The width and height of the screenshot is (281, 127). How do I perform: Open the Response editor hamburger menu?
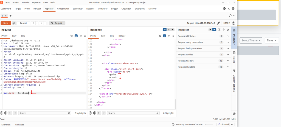173,36
